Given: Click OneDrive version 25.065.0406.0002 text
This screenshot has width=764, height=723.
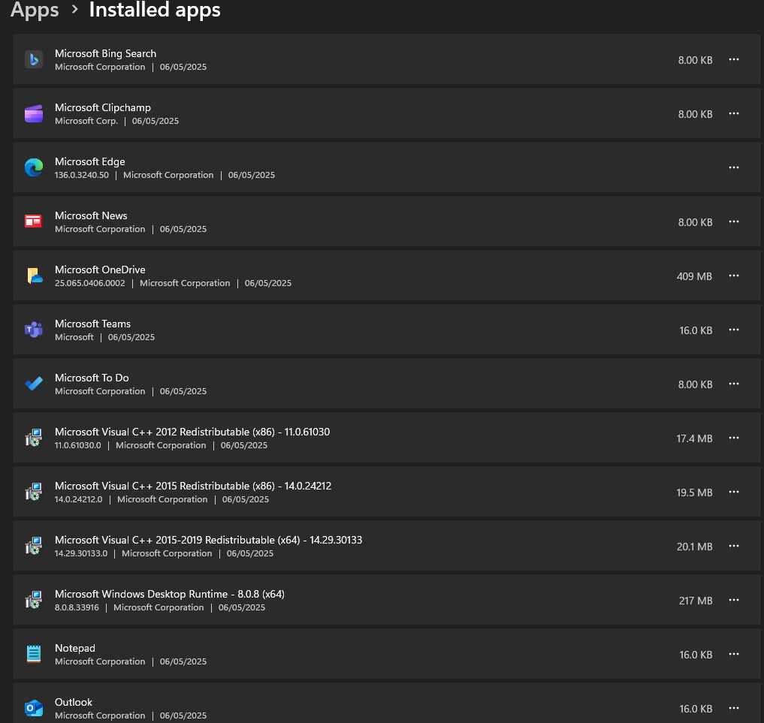Looking at the screenshot, I should (89, 283).
